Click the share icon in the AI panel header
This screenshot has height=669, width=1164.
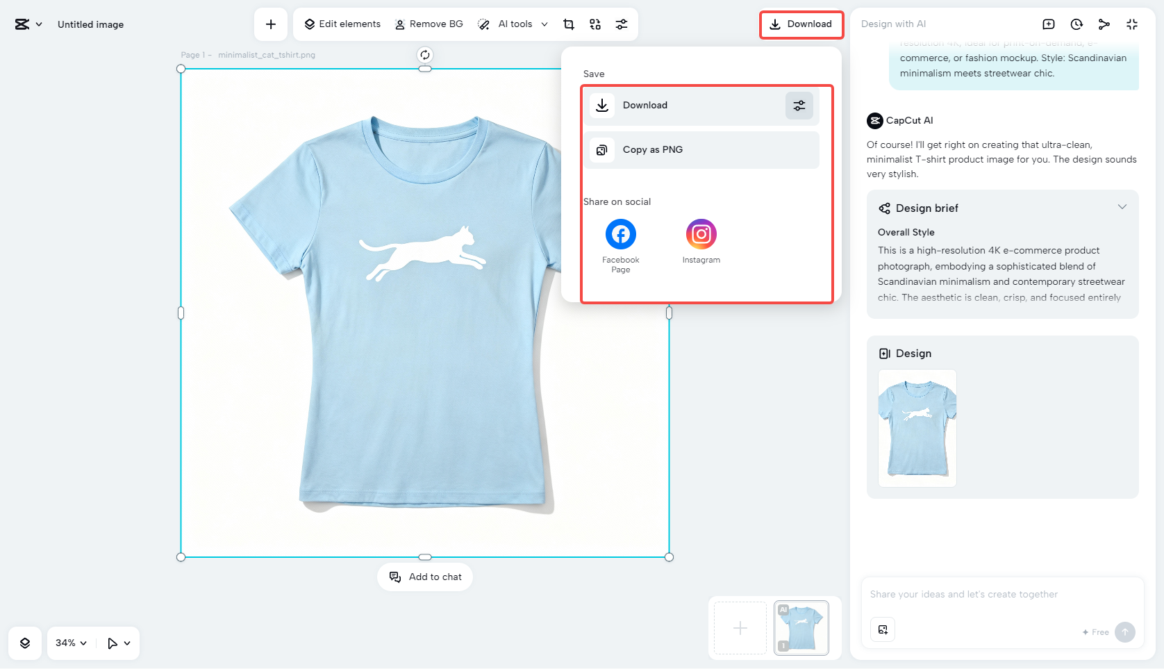[x=1104, y=24]
